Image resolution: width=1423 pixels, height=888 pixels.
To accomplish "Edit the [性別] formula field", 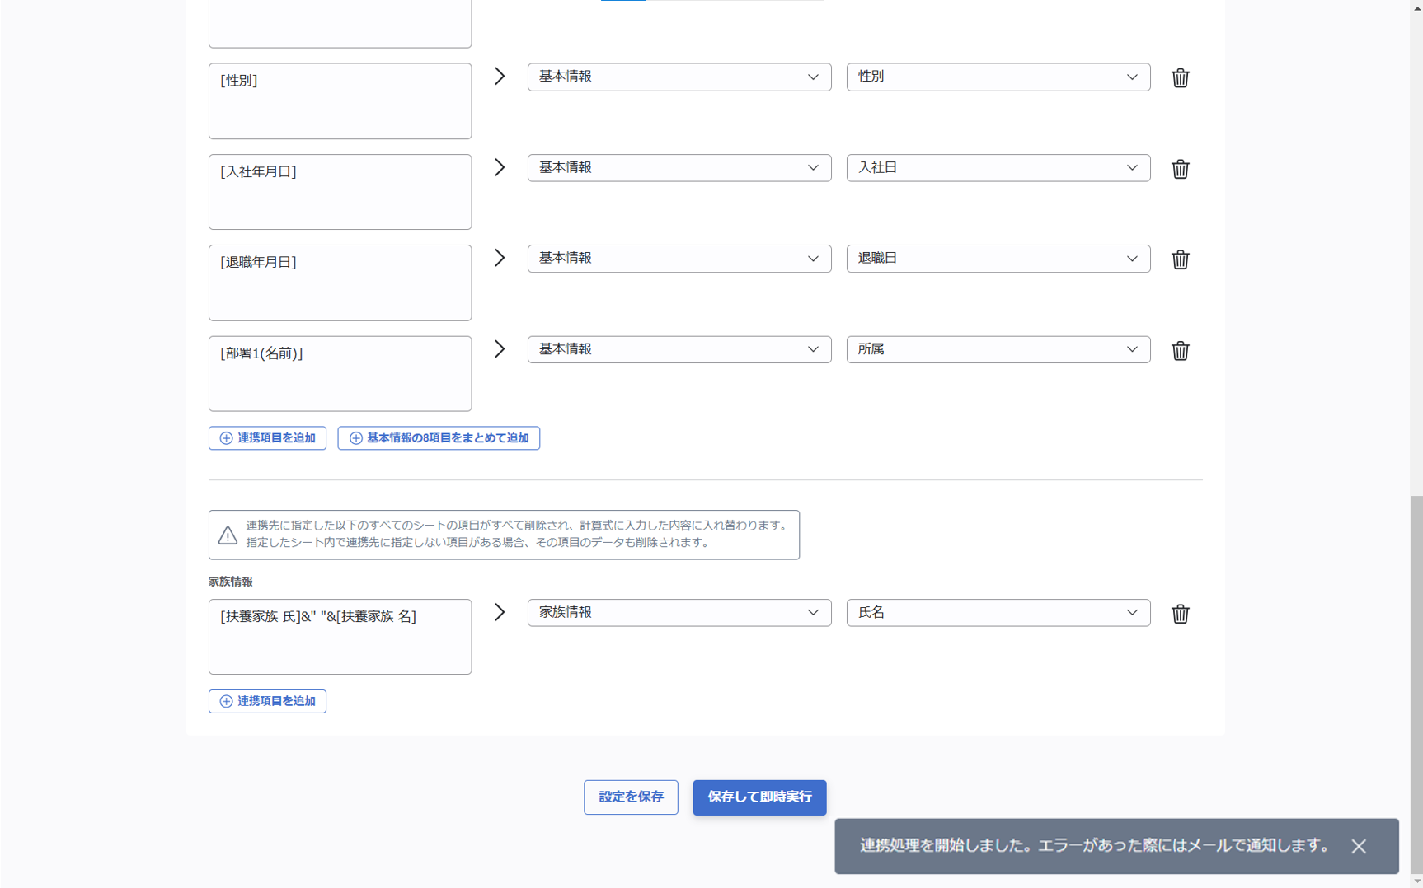I will pos(340,101).
